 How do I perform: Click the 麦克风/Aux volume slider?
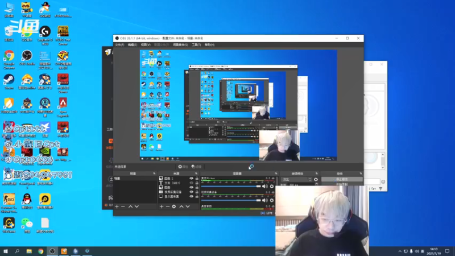[x=231, y=187]
